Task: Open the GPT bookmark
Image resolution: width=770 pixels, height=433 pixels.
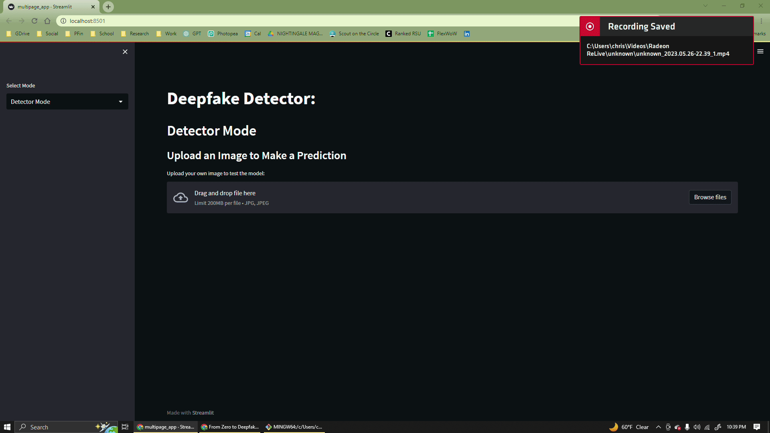Action: [x=192, y=34]
